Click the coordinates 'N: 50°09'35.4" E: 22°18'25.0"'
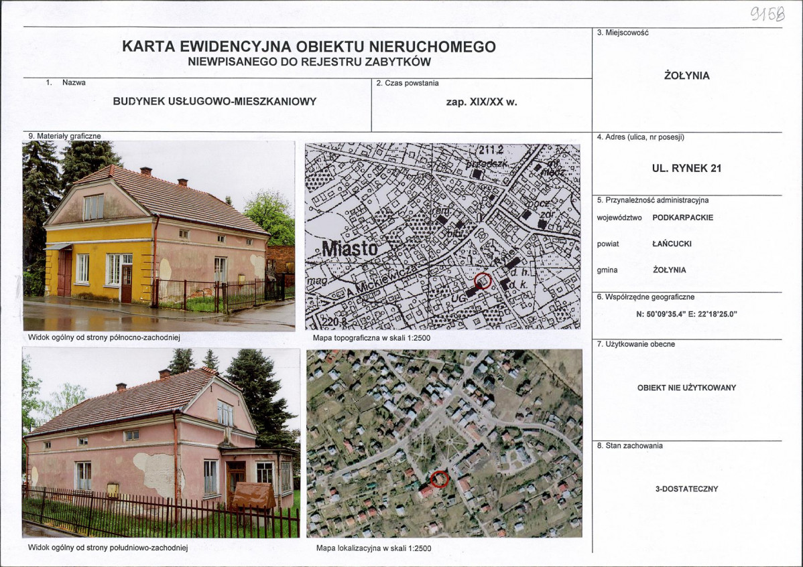803x567 pixels. tap(686, 315)
